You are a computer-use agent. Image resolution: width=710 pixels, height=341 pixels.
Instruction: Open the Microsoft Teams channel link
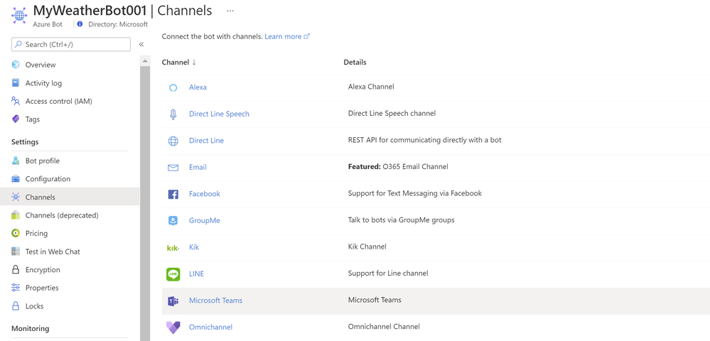click(215, 301)
